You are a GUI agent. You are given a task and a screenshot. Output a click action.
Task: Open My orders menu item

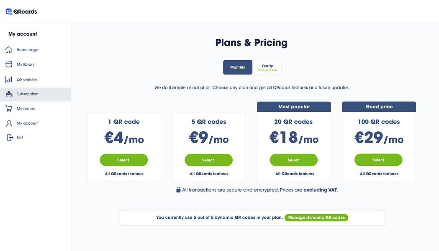click(26, 109)
